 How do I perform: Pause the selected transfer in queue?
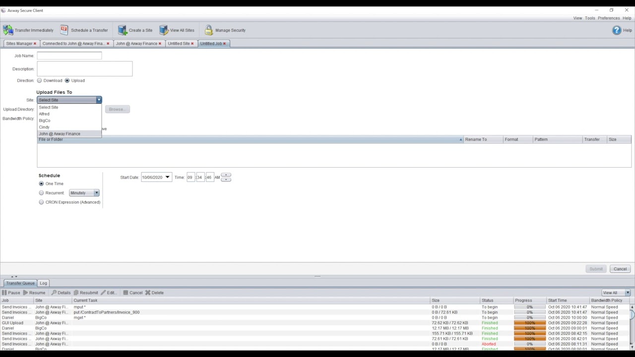click(11, 293)
